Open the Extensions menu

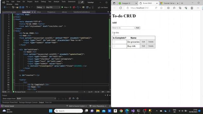coord(72,2)
